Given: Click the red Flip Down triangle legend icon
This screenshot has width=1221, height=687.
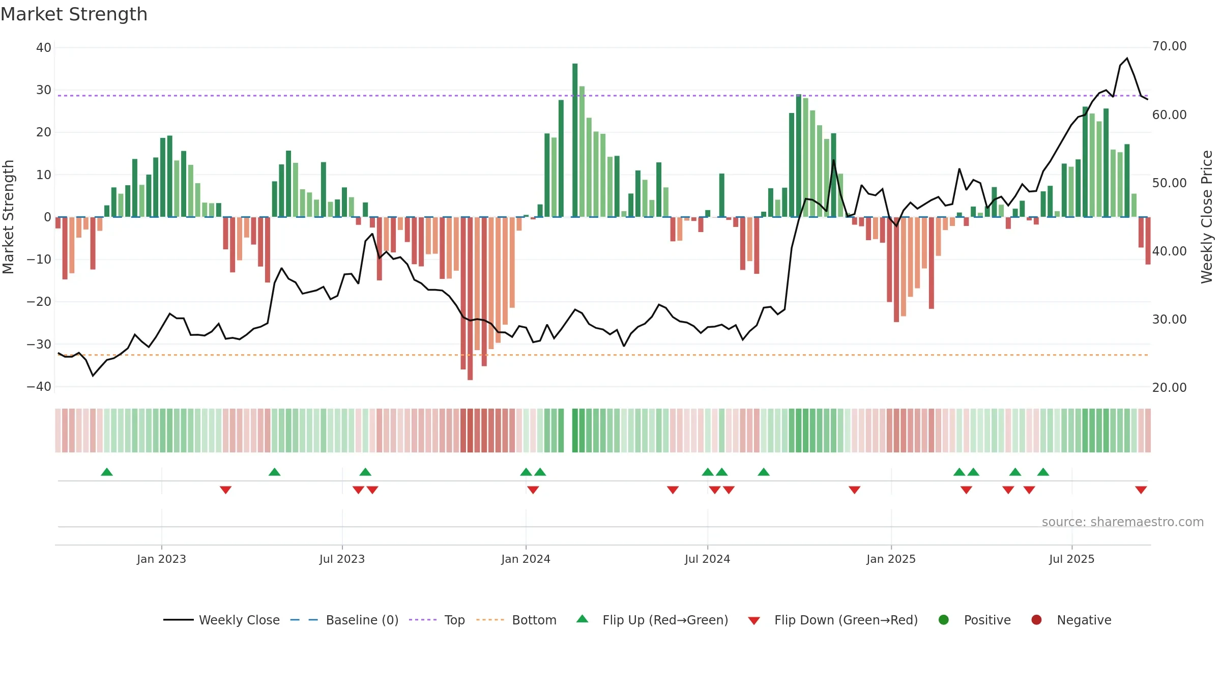Looking at the screenshot, I should pos(754,620).
